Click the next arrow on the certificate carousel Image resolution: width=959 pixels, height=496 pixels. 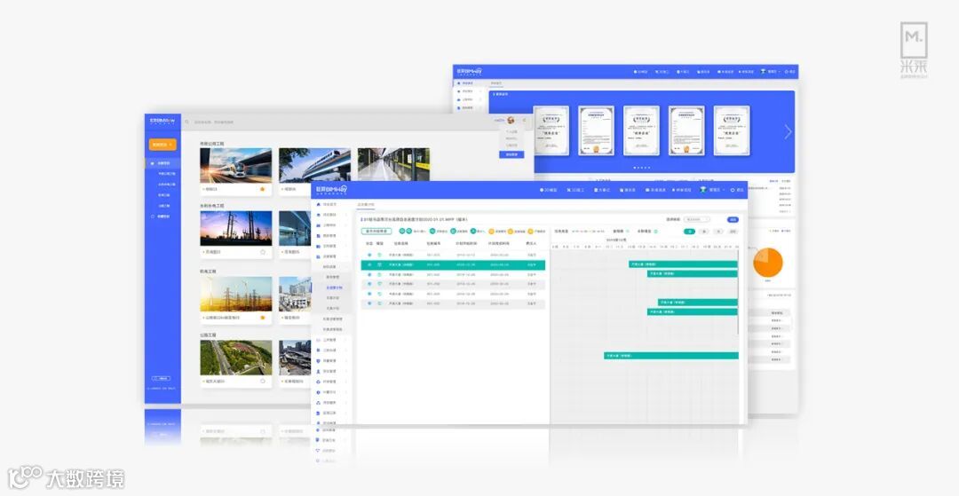tap(788, 131)
